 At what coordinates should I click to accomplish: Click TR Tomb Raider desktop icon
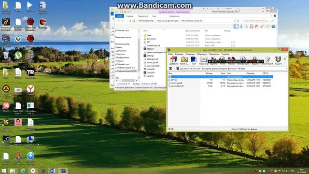pos(30,72)
